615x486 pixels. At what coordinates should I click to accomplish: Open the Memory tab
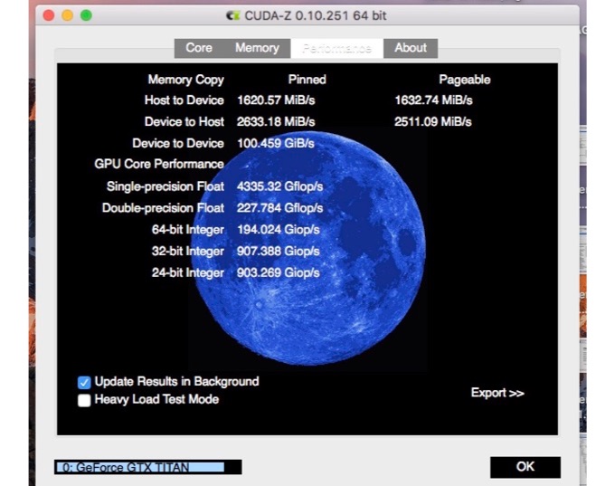click(257, 48)
